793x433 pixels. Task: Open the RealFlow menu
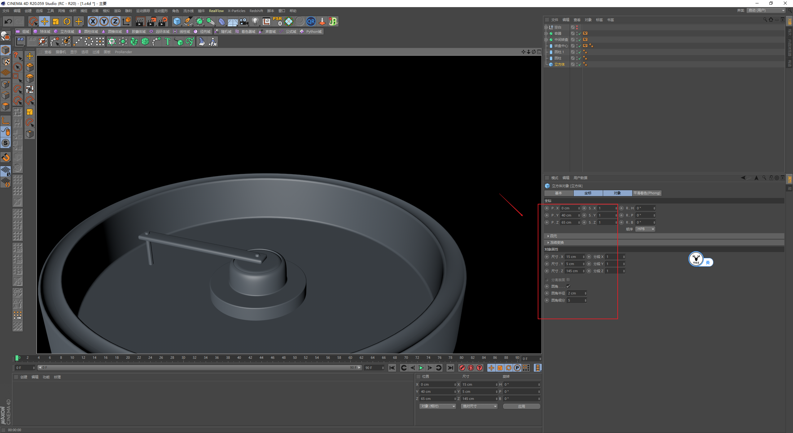(x=216, y=11)
